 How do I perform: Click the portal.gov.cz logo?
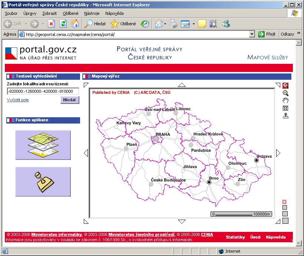click(x=41, y=52)
